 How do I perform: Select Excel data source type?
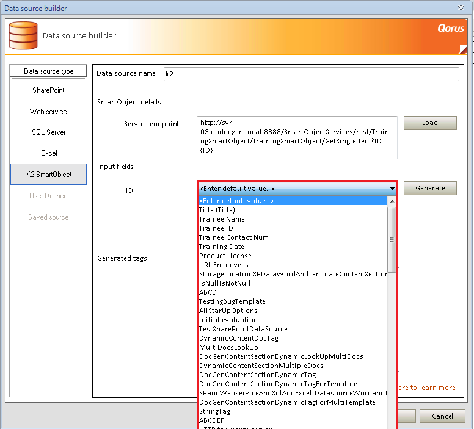[x=48, y=153]
